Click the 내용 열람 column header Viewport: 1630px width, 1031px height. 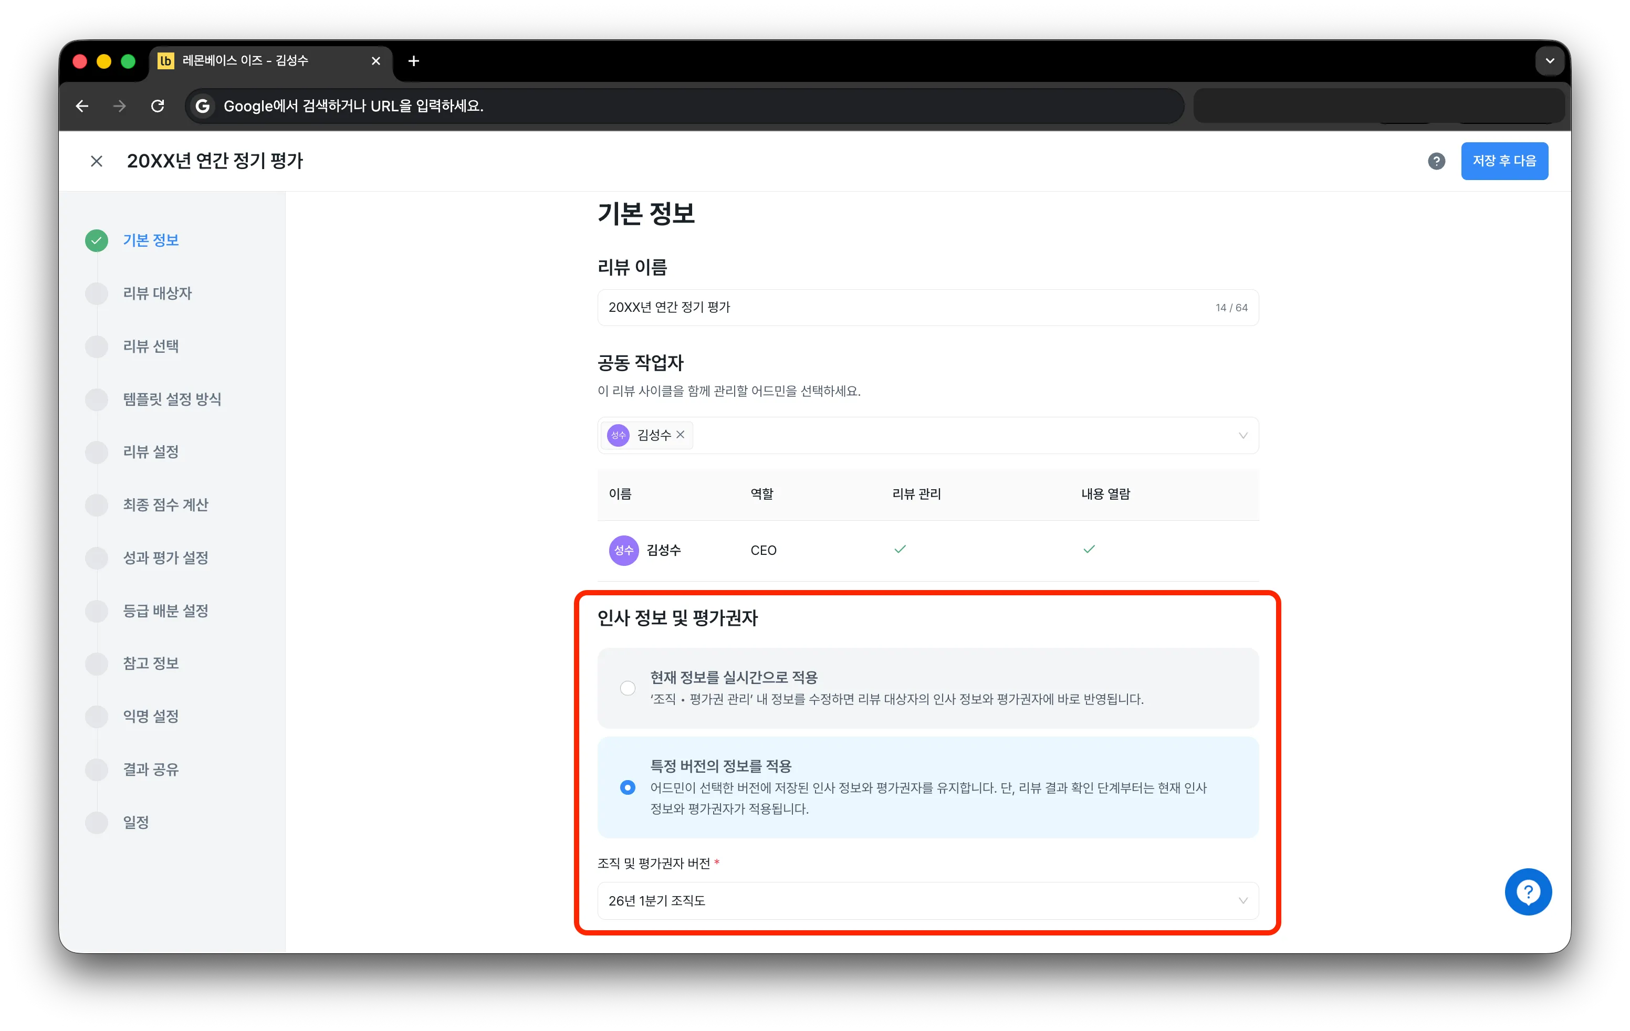click(1105, 495)
